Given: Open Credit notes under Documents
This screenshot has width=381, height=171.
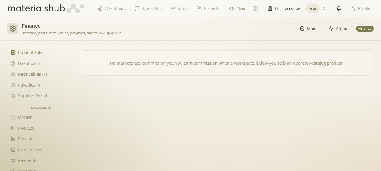Looking at the screenshot, I should 30,150.
